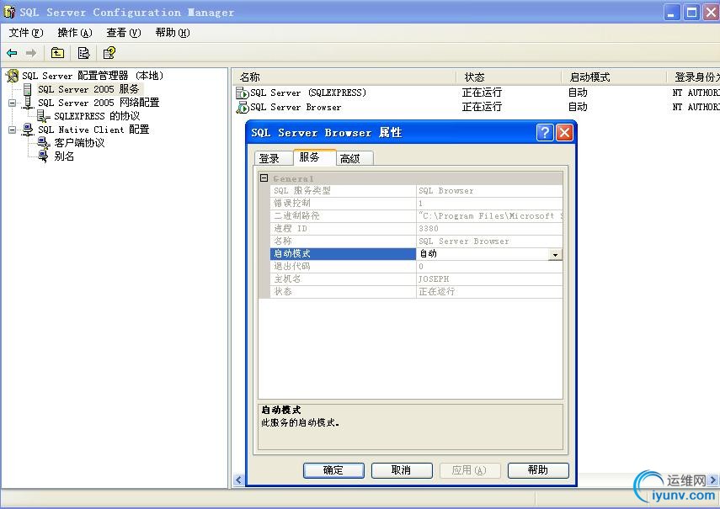Viewport: 720px width, 509px height.
Task: Click the 别名 tree icon
Action: 44,156
